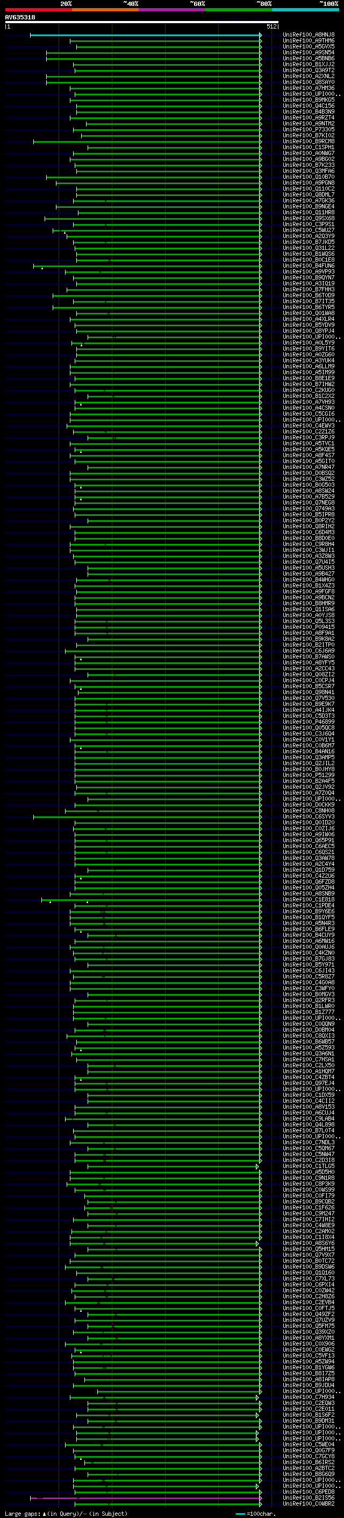344x1518 pixels.
Task: Select UniRef100_B9RCM8 entry
Action: point(309,142)
